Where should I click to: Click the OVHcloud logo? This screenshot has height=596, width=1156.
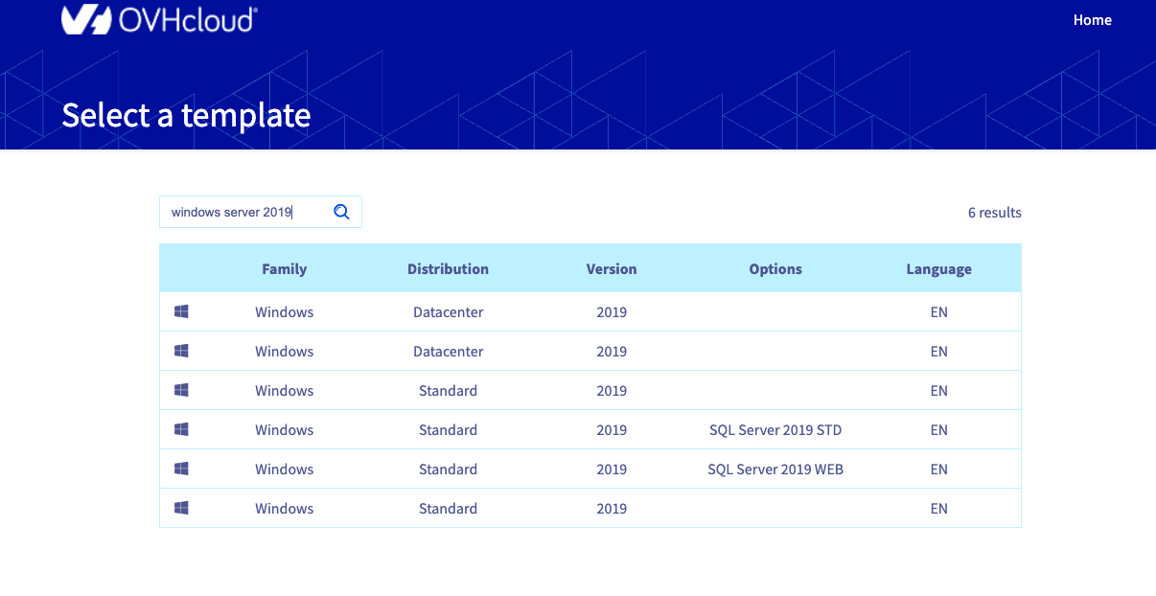click(x=159, y=19)
